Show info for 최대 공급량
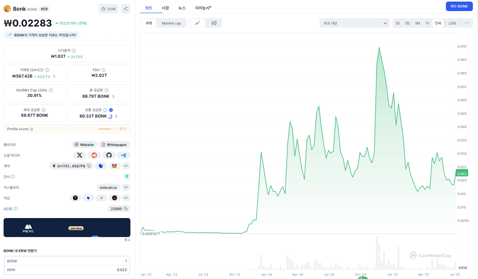This screenshot has height=279, width=478. [x=44, y=110]
